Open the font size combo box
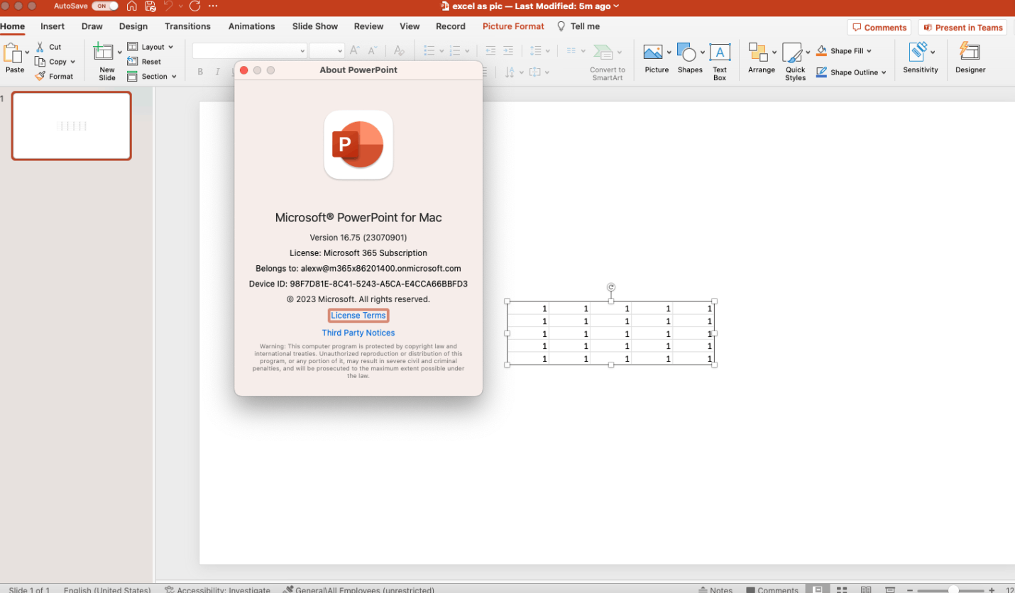Image resolution: width=1015 pixels, height=593 pixels. 327,50
